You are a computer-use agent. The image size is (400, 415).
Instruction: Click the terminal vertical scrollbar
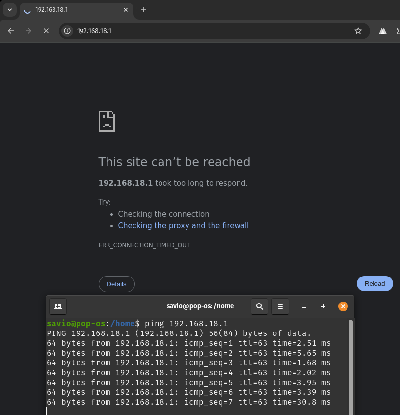coord(351,366)
